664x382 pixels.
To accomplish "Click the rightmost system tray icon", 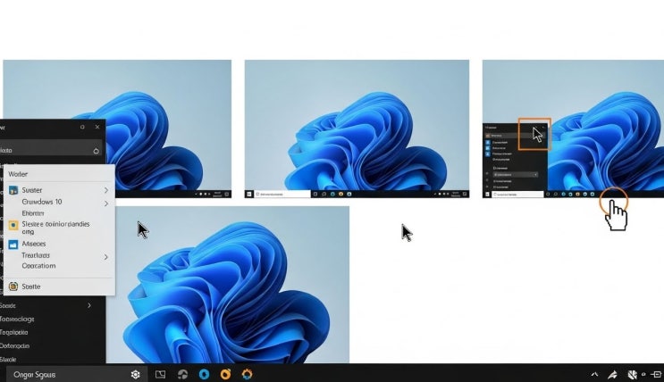I will (x=656, y=374).
